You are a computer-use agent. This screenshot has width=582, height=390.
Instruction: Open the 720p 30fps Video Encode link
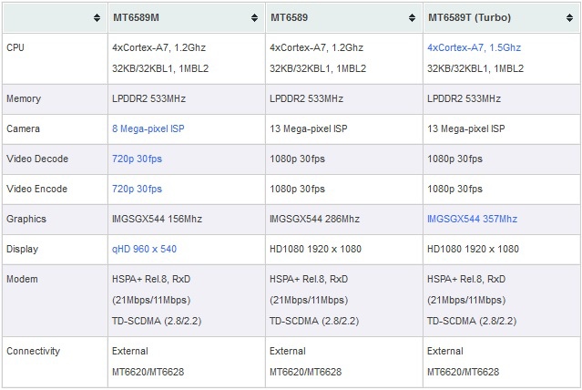137,189
